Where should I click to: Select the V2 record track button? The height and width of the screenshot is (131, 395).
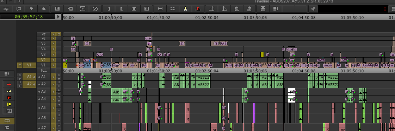point(44,60)
